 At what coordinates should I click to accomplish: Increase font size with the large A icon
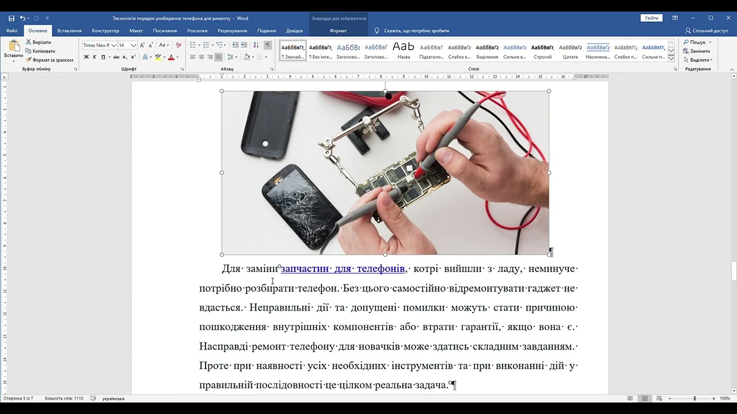pyautogui.click(x=142, y=45)
